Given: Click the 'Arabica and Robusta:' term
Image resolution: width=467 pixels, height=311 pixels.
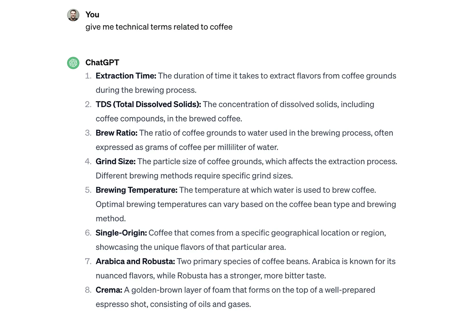Looking at the screenshot, I should (135, 261).
